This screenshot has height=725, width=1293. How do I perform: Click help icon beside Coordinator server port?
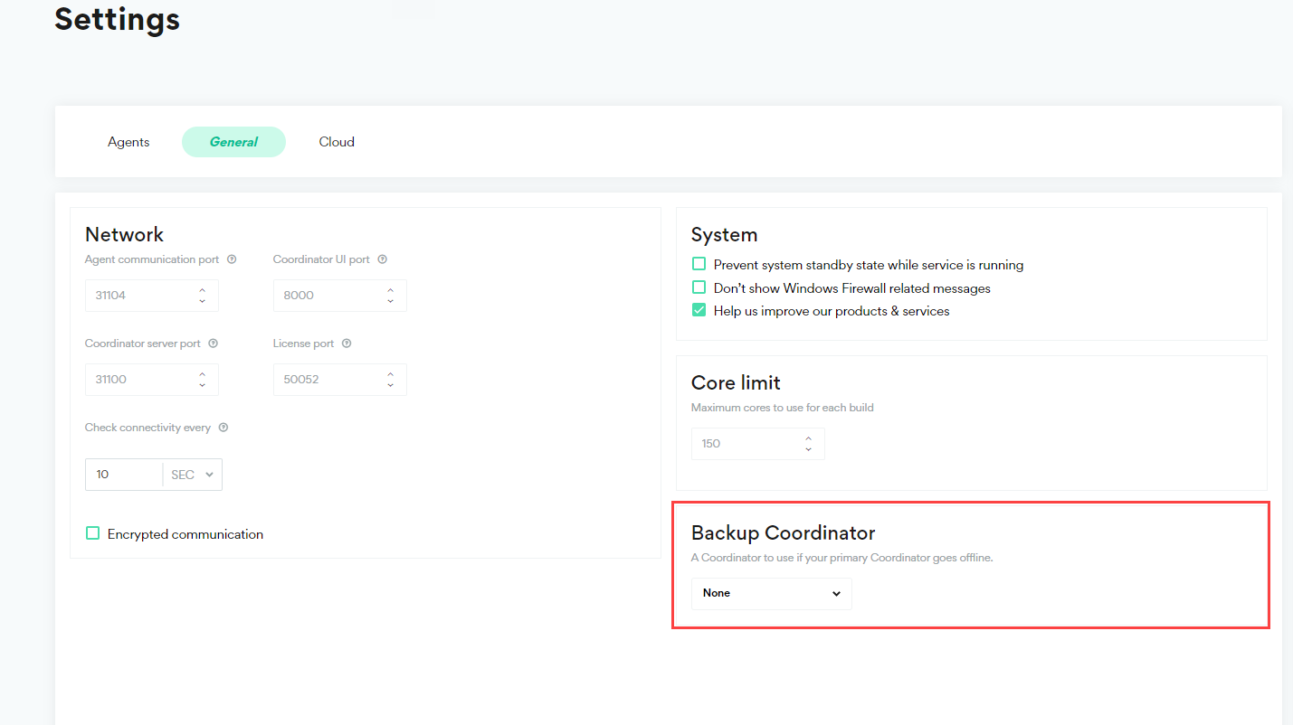(x=213, y=344)
